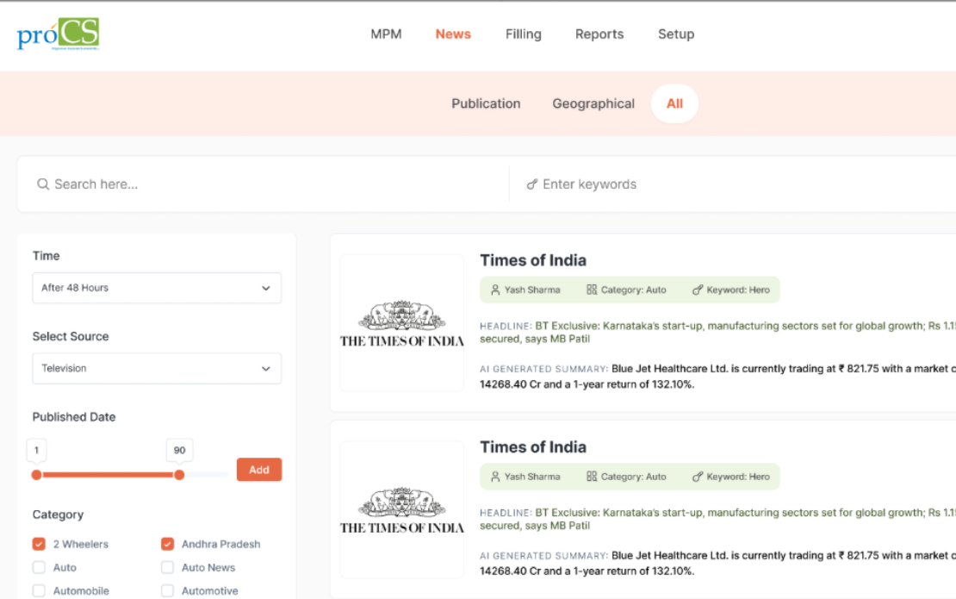Click the search magnifier icon
Image resolution: width=956 pixels, height=599 pixels.
(x=43, y=184)
